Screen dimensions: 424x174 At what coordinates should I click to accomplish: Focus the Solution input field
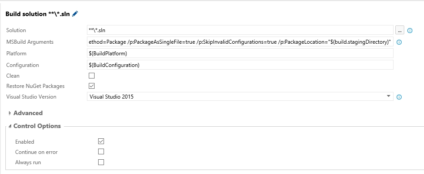coord(240,30)
